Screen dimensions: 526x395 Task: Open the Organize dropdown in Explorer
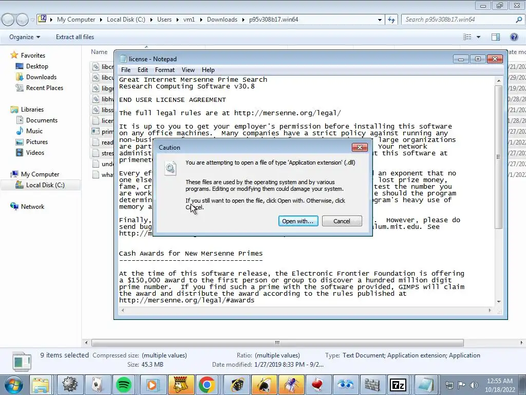click(25, 37)
